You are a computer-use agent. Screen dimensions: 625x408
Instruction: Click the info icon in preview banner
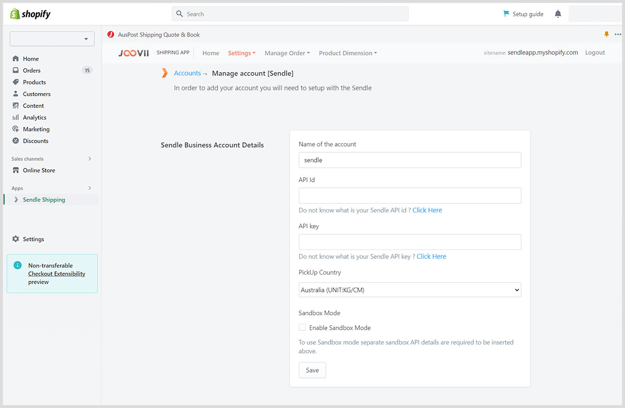(18, 265)
